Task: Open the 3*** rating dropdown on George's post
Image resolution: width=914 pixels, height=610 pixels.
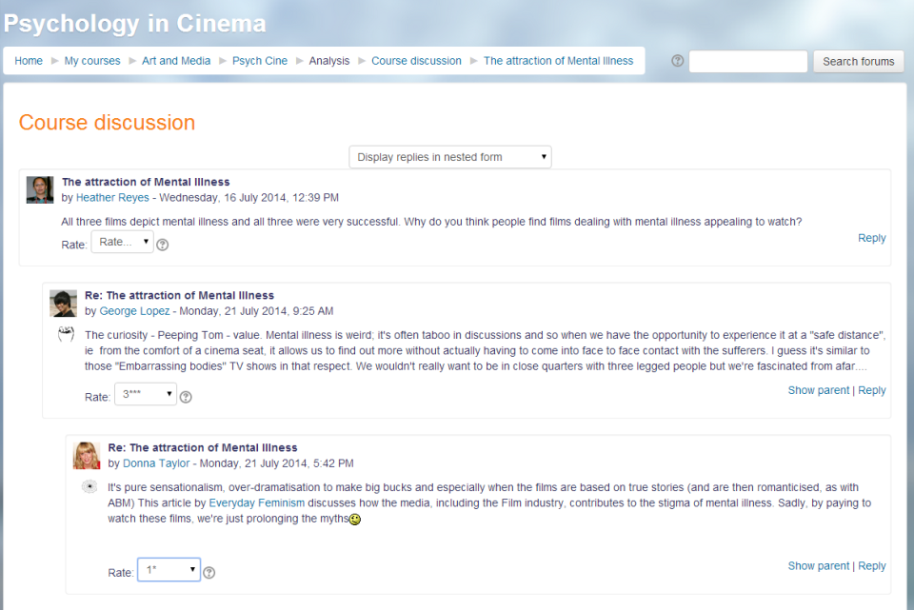Action: click(x=146, y=394)
